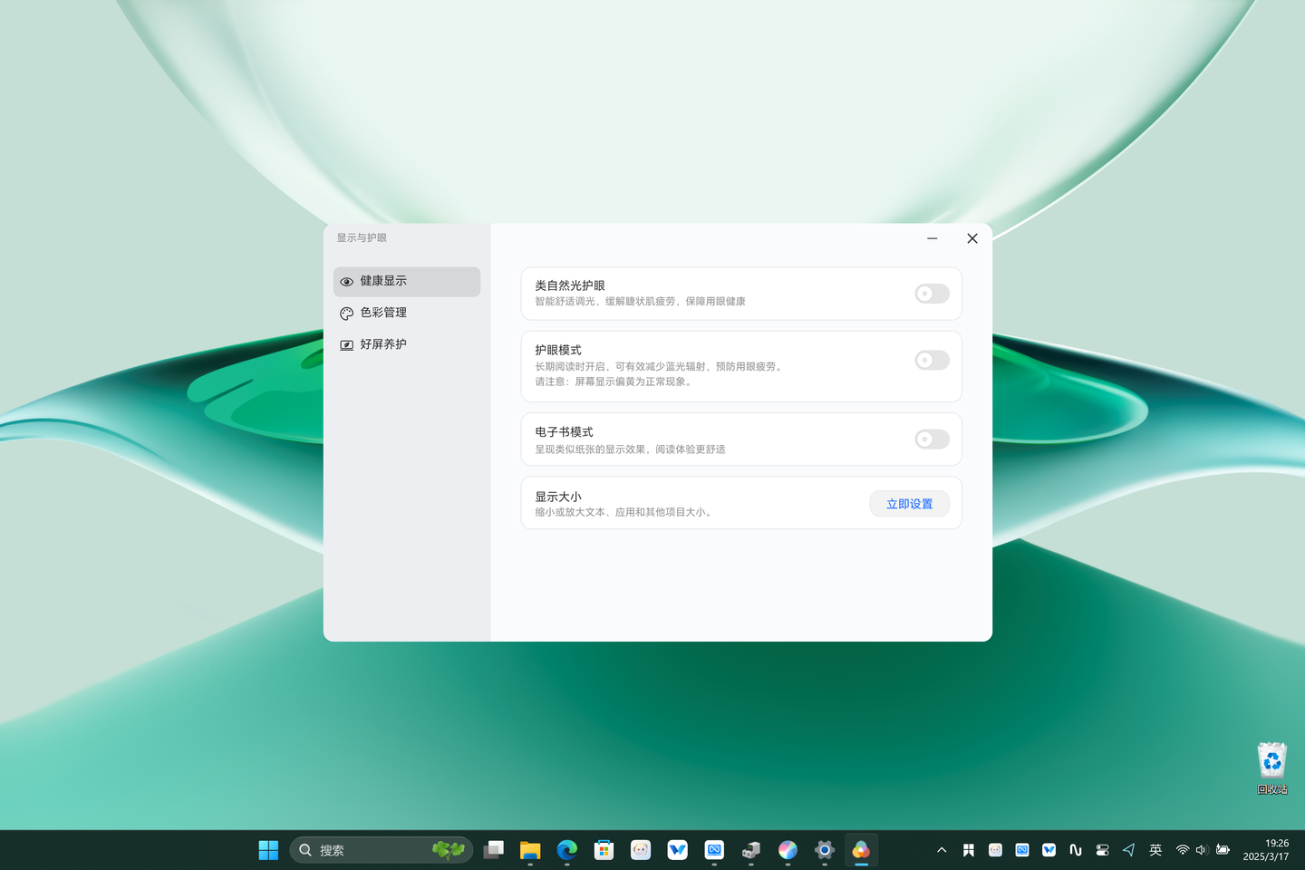Turn on the 护眼模式 switch
This screenshot has width=1305, height=870.
click(932, 361)
